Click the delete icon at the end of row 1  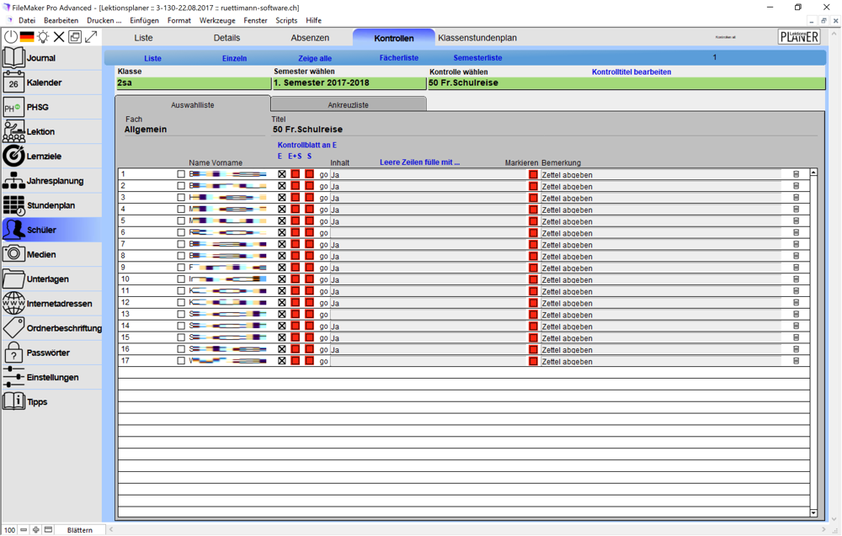(796, 174)
